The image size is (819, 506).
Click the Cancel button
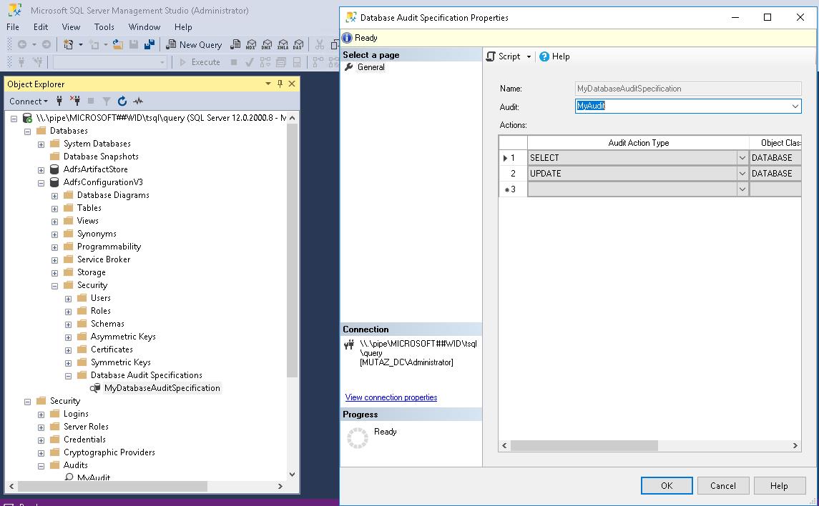723,486
